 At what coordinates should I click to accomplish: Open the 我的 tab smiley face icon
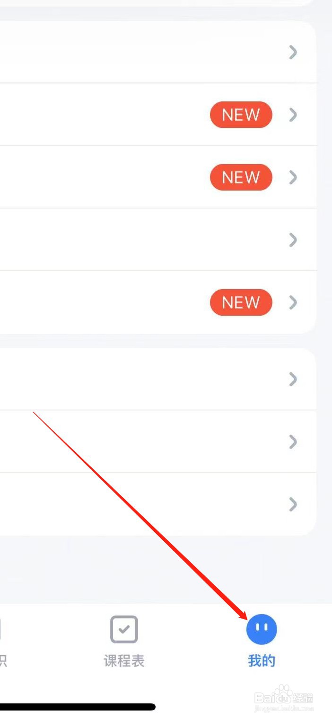262,629
